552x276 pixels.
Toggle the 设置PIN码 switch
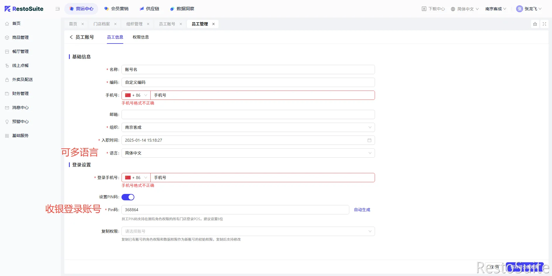pyautogui.click(x=128, y=197)
